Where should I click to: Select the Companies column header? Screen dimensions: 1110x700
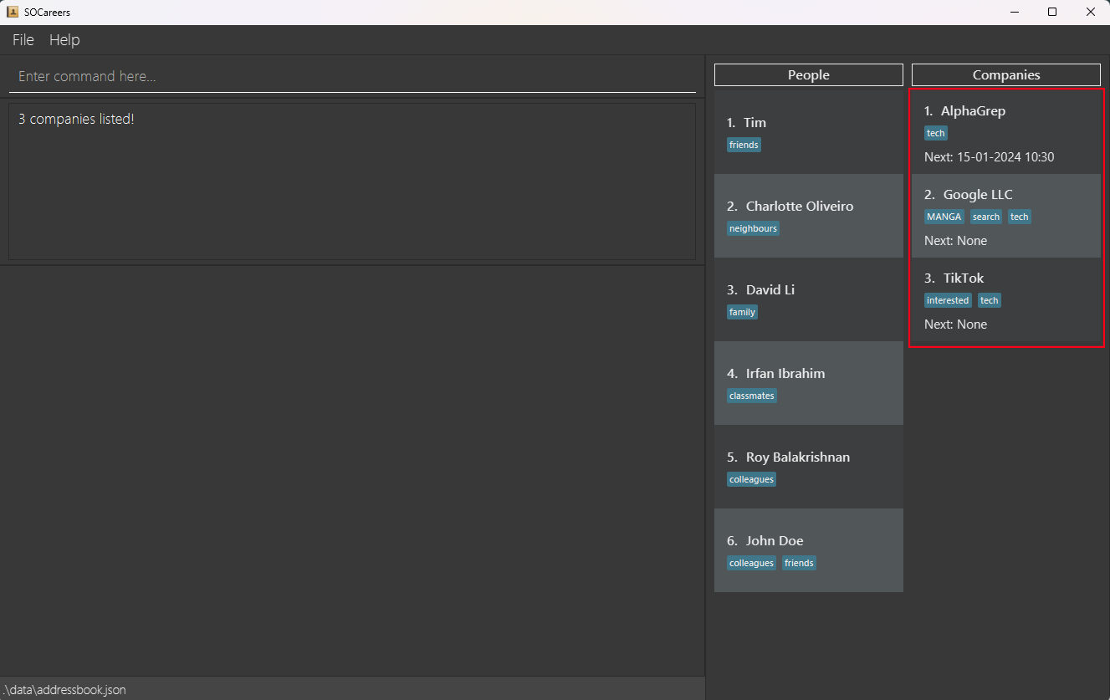1005,75
